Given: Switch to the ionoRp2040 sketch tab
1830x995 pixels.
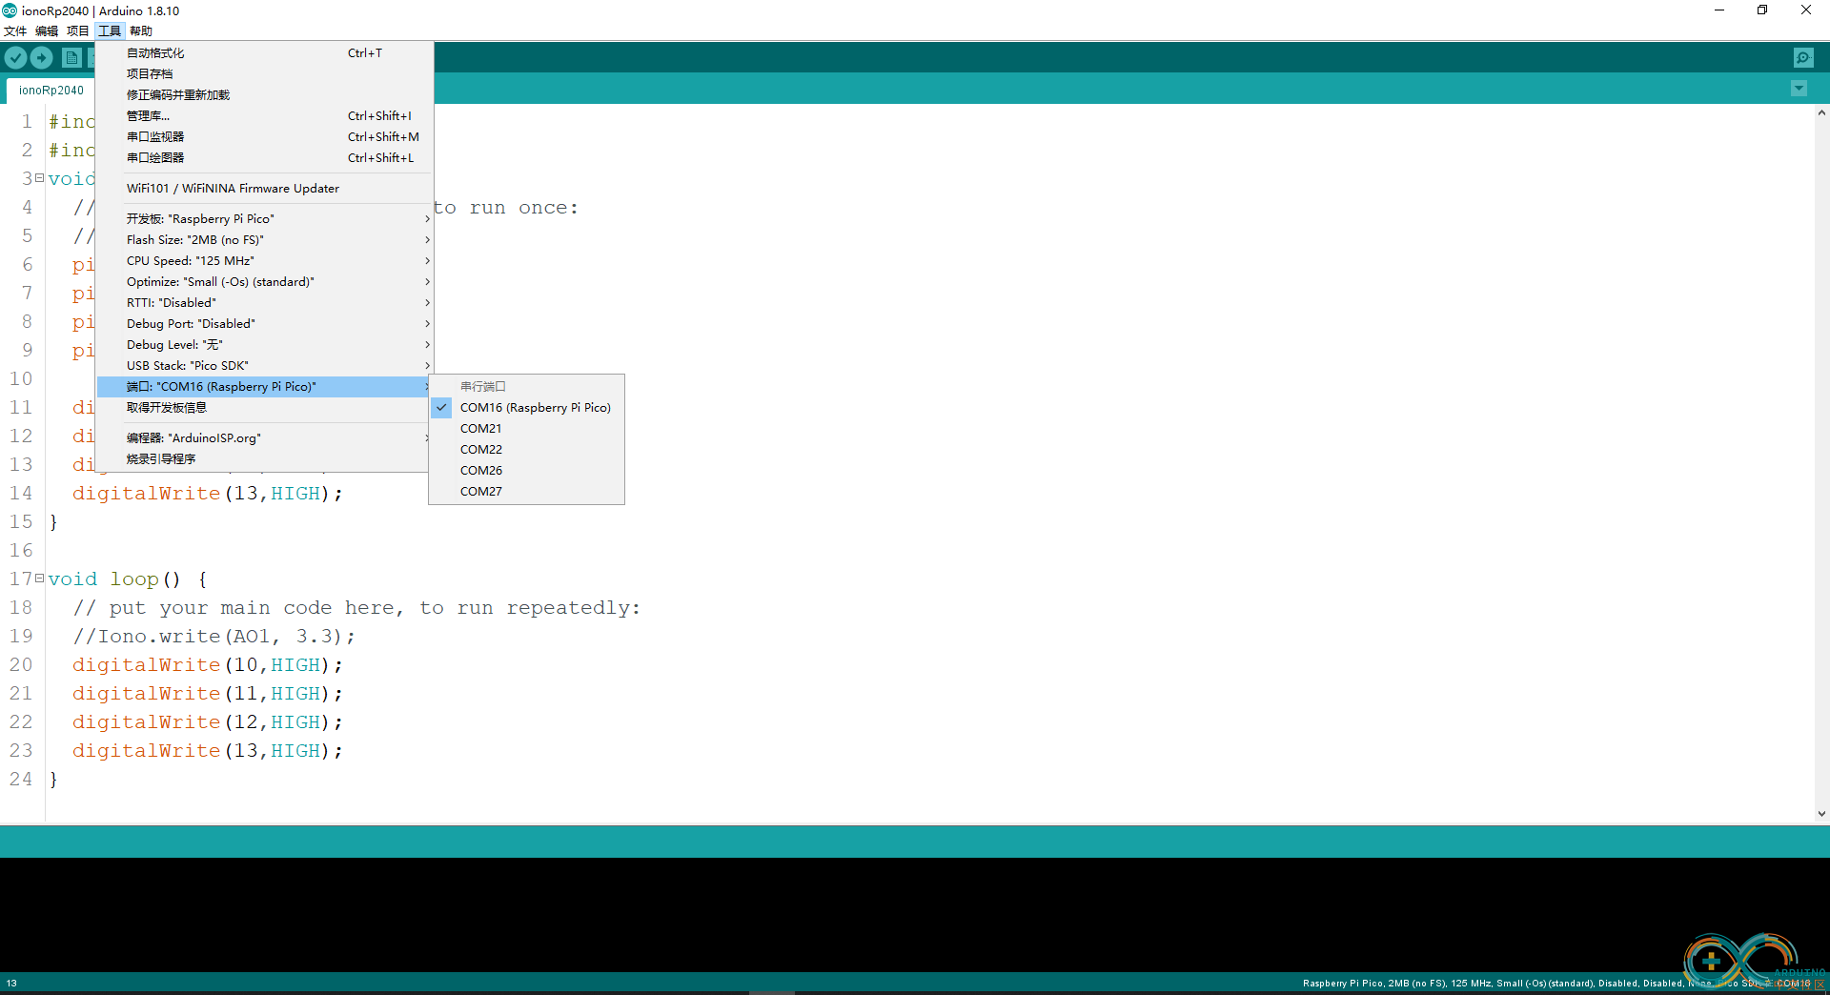Looking at the screenshot, I should tap(51, 91).
